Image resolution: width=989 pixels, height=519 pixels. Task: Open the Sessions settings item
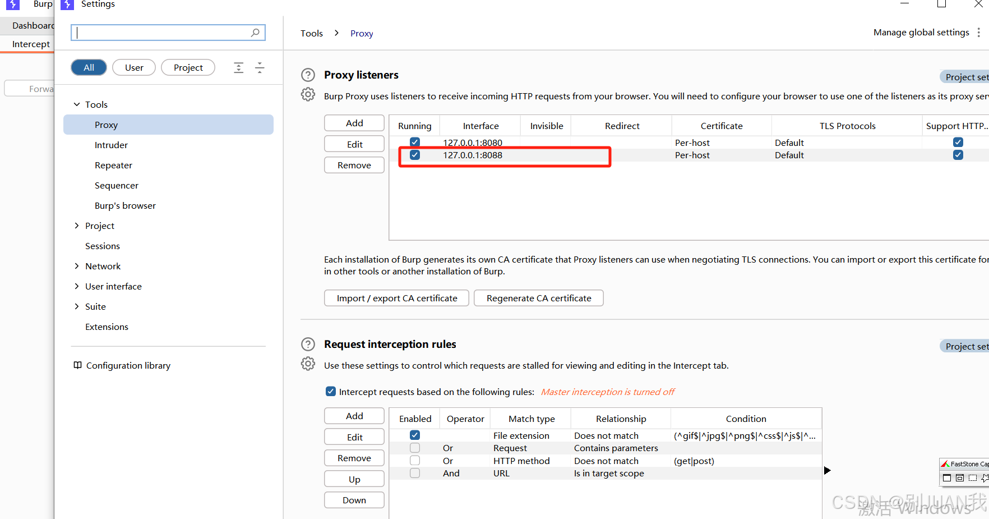pyautogui.click(x=103, y=246)
